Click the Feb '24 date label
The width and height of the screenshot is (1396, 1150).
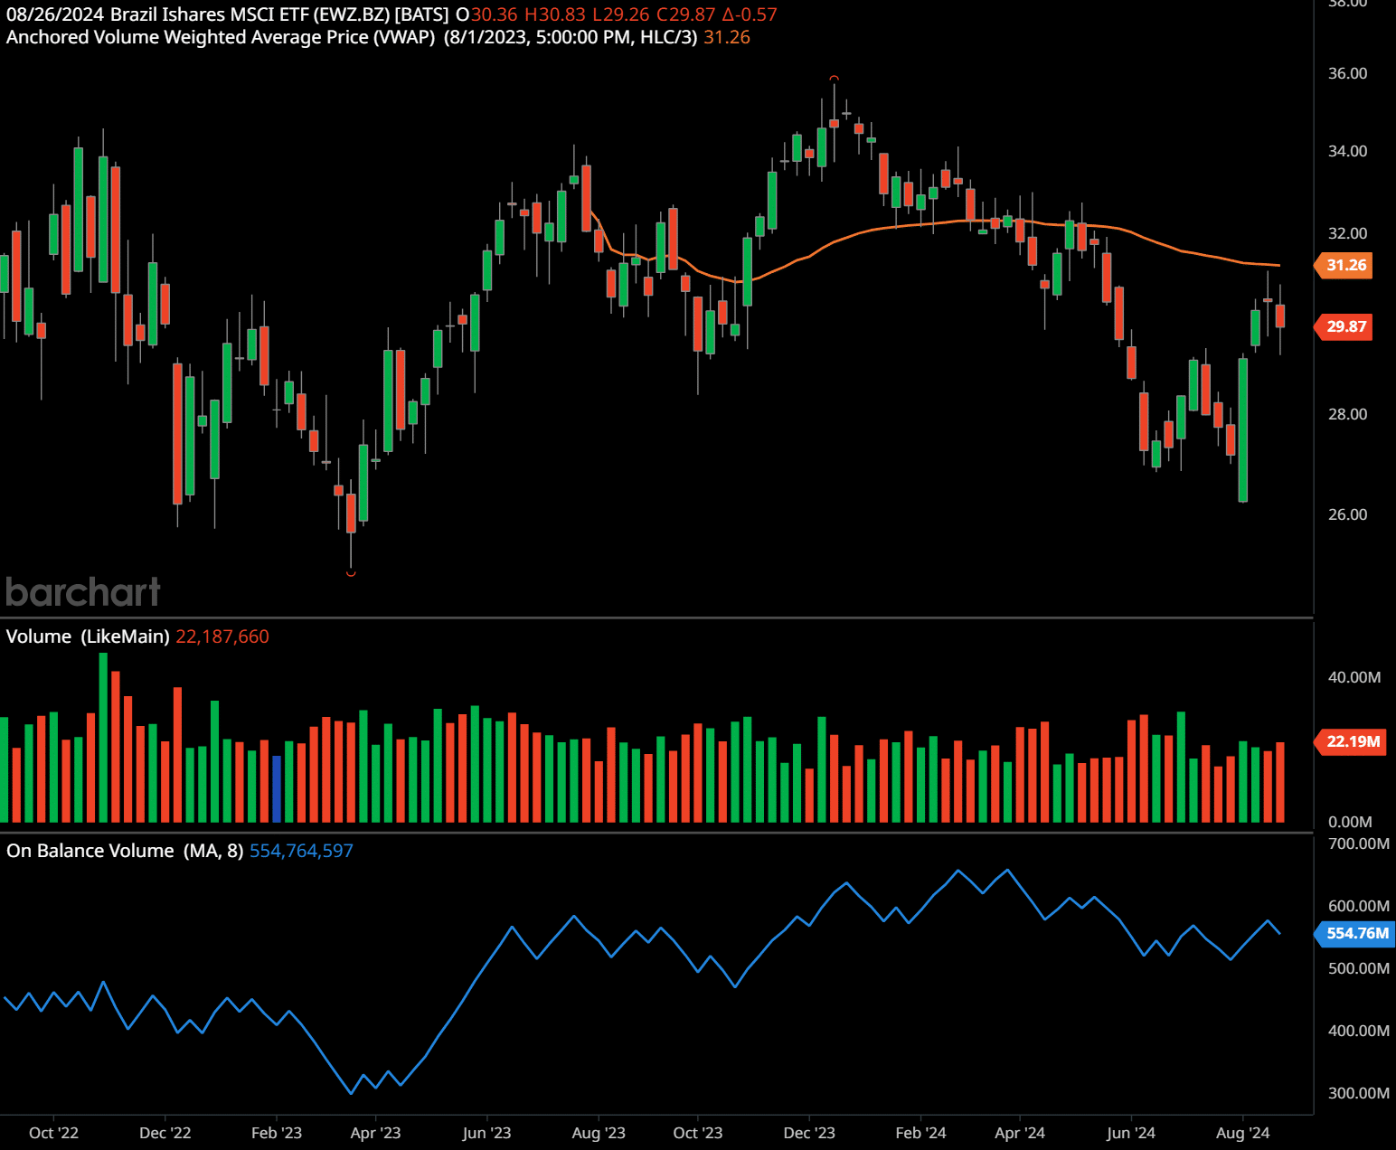point(920,1133)
